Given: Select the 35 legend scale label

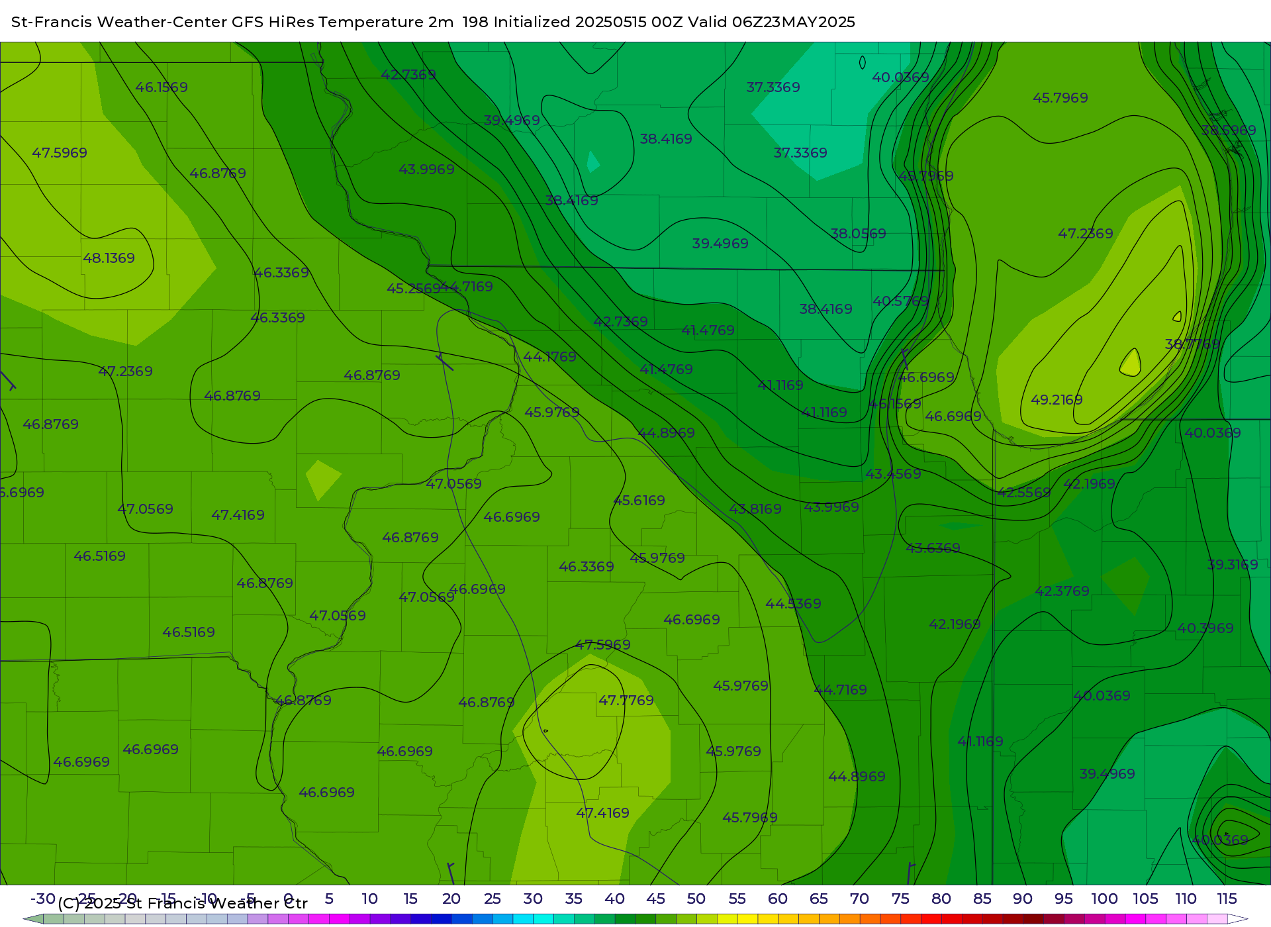Looking at the screenshot, I should point(573,899).
